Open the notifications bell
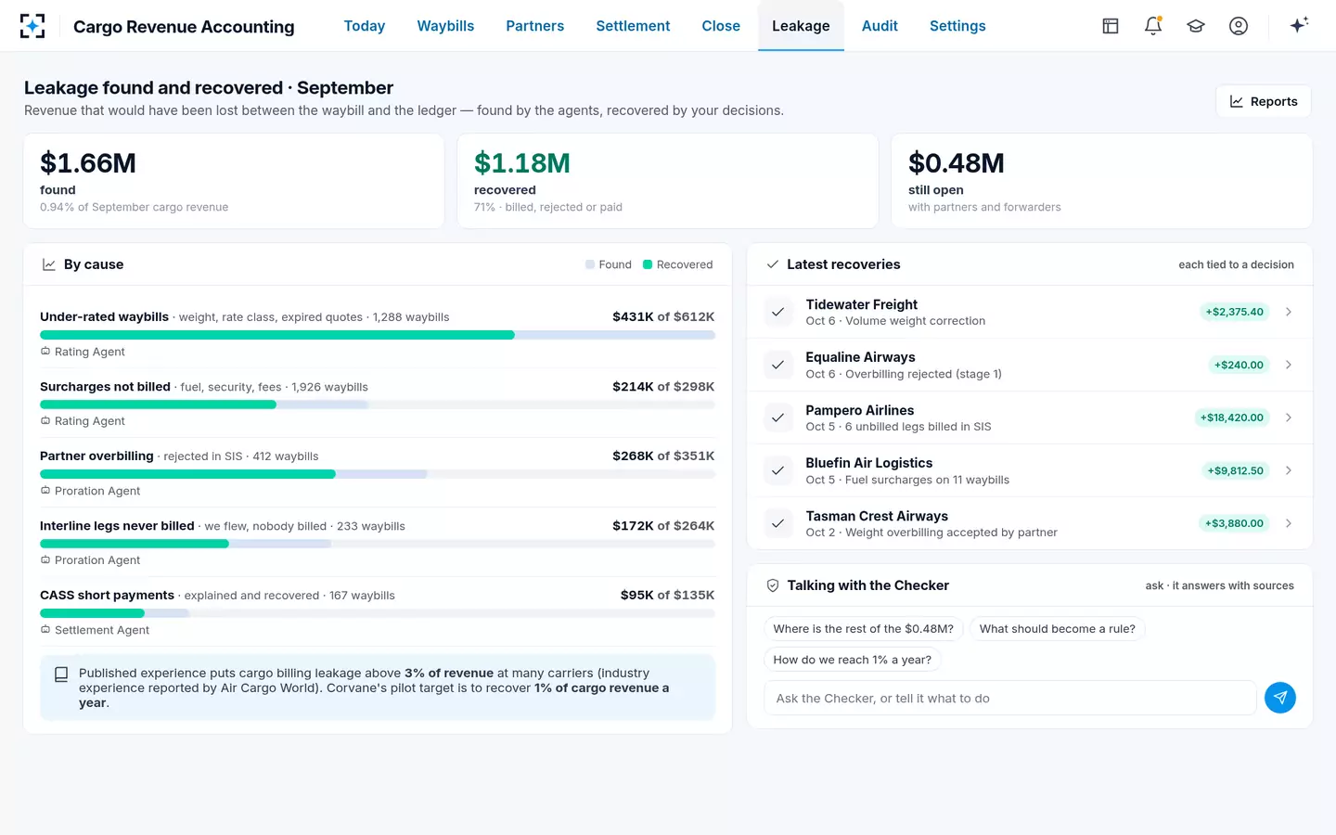Image resolution: width=1336 pixels, height=835 pixels. [1153, 26]
